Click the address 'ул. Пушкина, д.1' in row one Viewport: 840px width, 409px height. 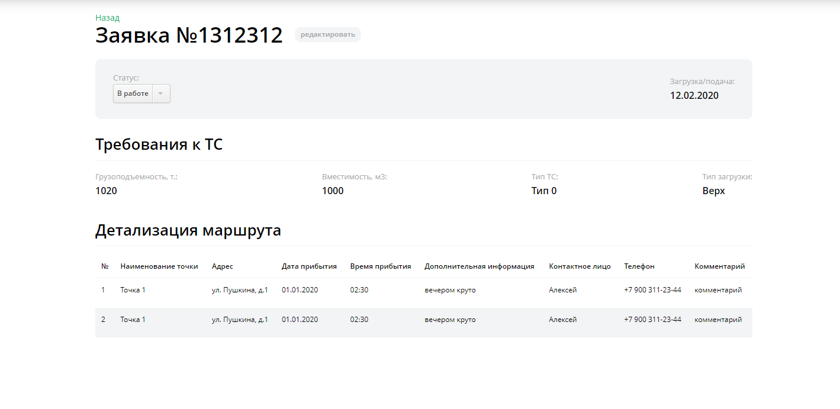[x=240, y=290]
